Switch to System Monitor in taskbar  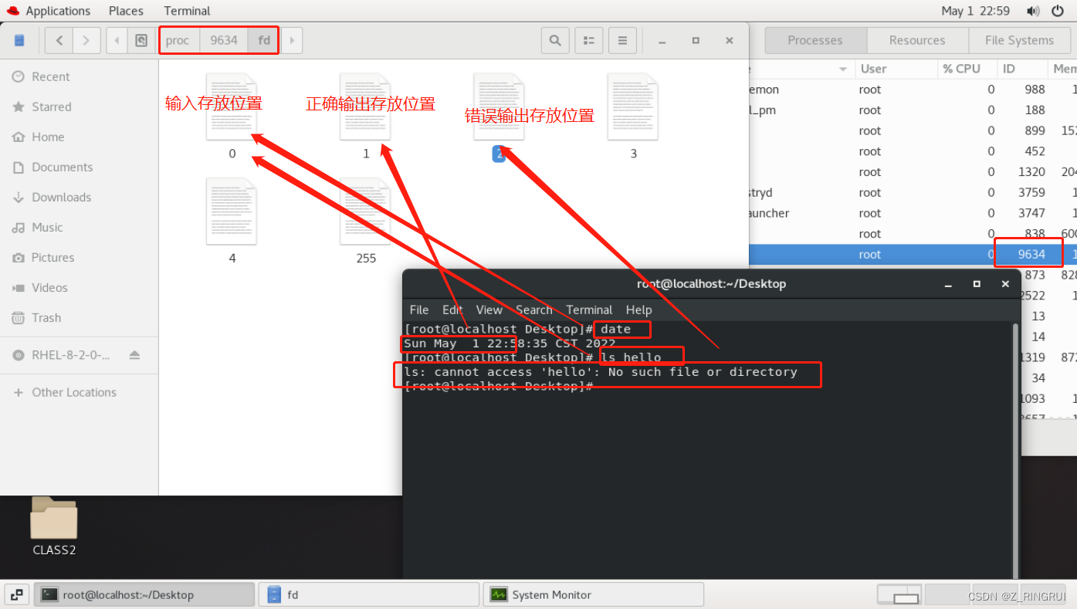click(594, 594)
